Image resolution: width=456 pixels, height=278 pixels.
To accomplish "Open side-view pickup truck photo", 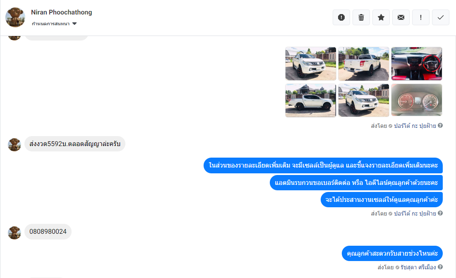I will [x=311, y=101].
